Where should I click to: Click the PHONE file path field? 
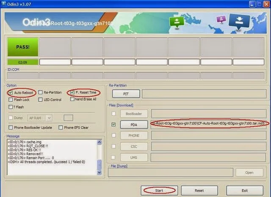coord(208,135)
